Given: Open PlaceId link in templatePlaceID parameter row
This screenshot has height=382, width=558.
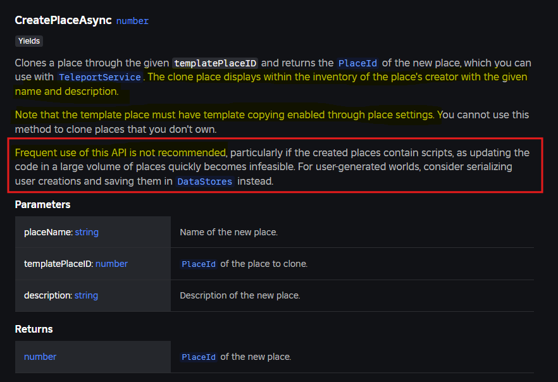Looking at the screenshot, I should coord(199,264).
